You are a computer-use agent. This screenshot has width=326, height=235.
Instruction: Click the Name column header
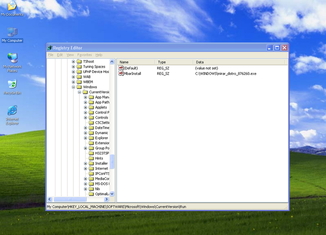point(136,62)
